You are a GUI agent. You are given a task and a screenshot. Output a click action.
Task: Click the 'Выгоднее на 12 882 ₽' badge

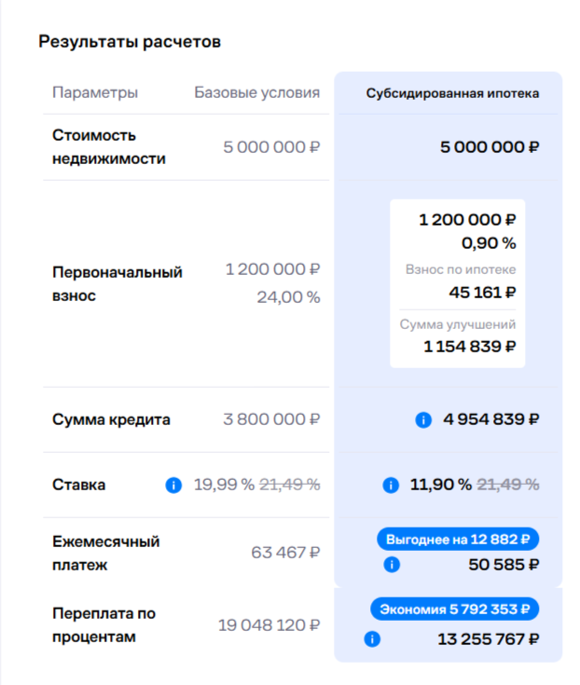(x=458, y=540)
